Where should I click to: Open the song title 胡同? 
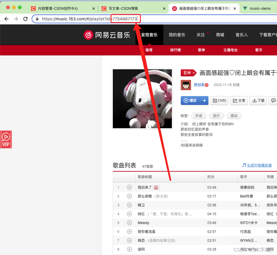141,249
